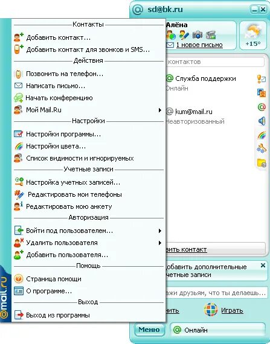The image size is (270, 344).
Task: Click the accounts icon for Настройка учетных записей
Action: point(19,182)
